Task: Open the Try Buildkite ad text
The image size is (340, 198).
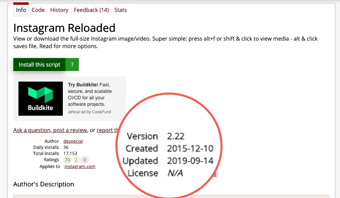Action: [90, 94]
